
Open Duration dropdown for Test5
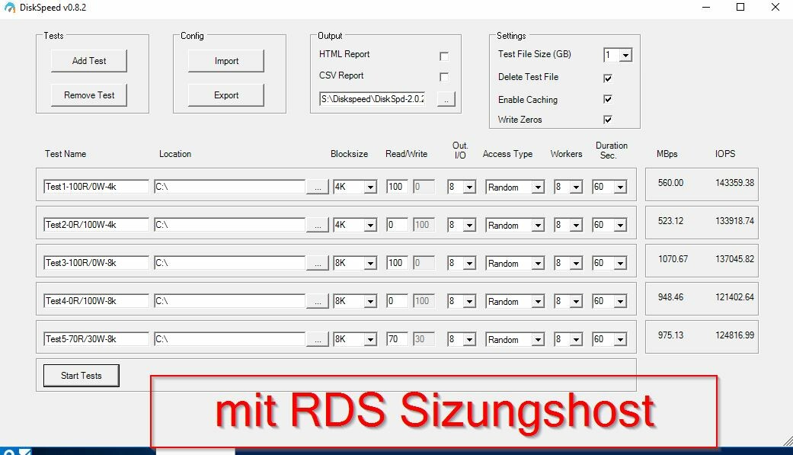point(620,340)
